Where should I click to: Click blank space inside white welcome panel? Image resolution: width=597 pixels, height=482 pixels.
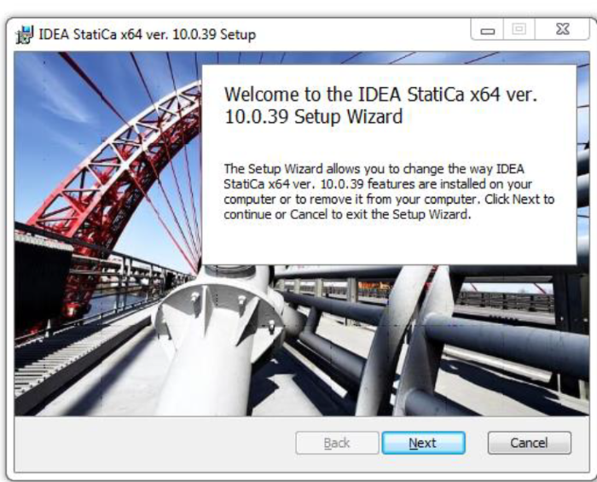[x=388, y=244]
